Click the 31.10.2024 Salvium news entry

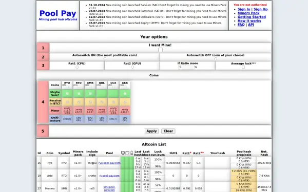pyautogui.click(x=158, y=7)
